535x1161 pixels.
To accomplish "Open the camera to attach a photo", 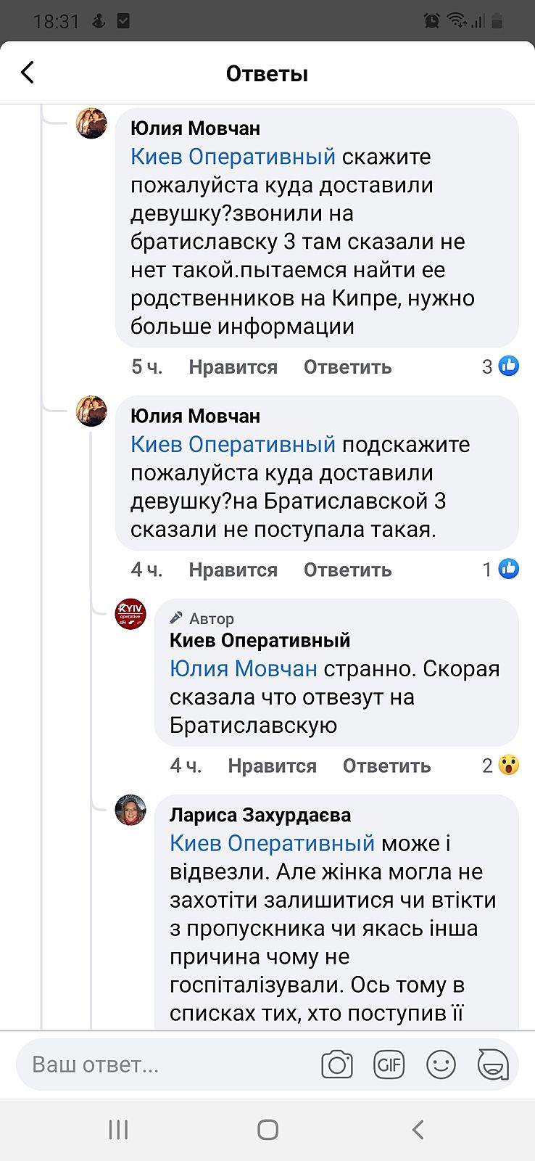I will click(336, 1064).
